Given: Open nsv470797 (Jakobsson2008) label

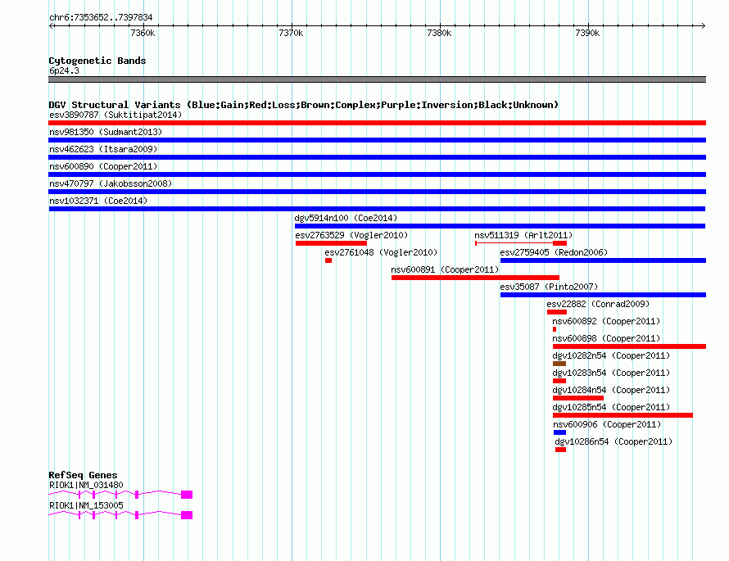Looking at the screenshot, I should click(111, 183).
